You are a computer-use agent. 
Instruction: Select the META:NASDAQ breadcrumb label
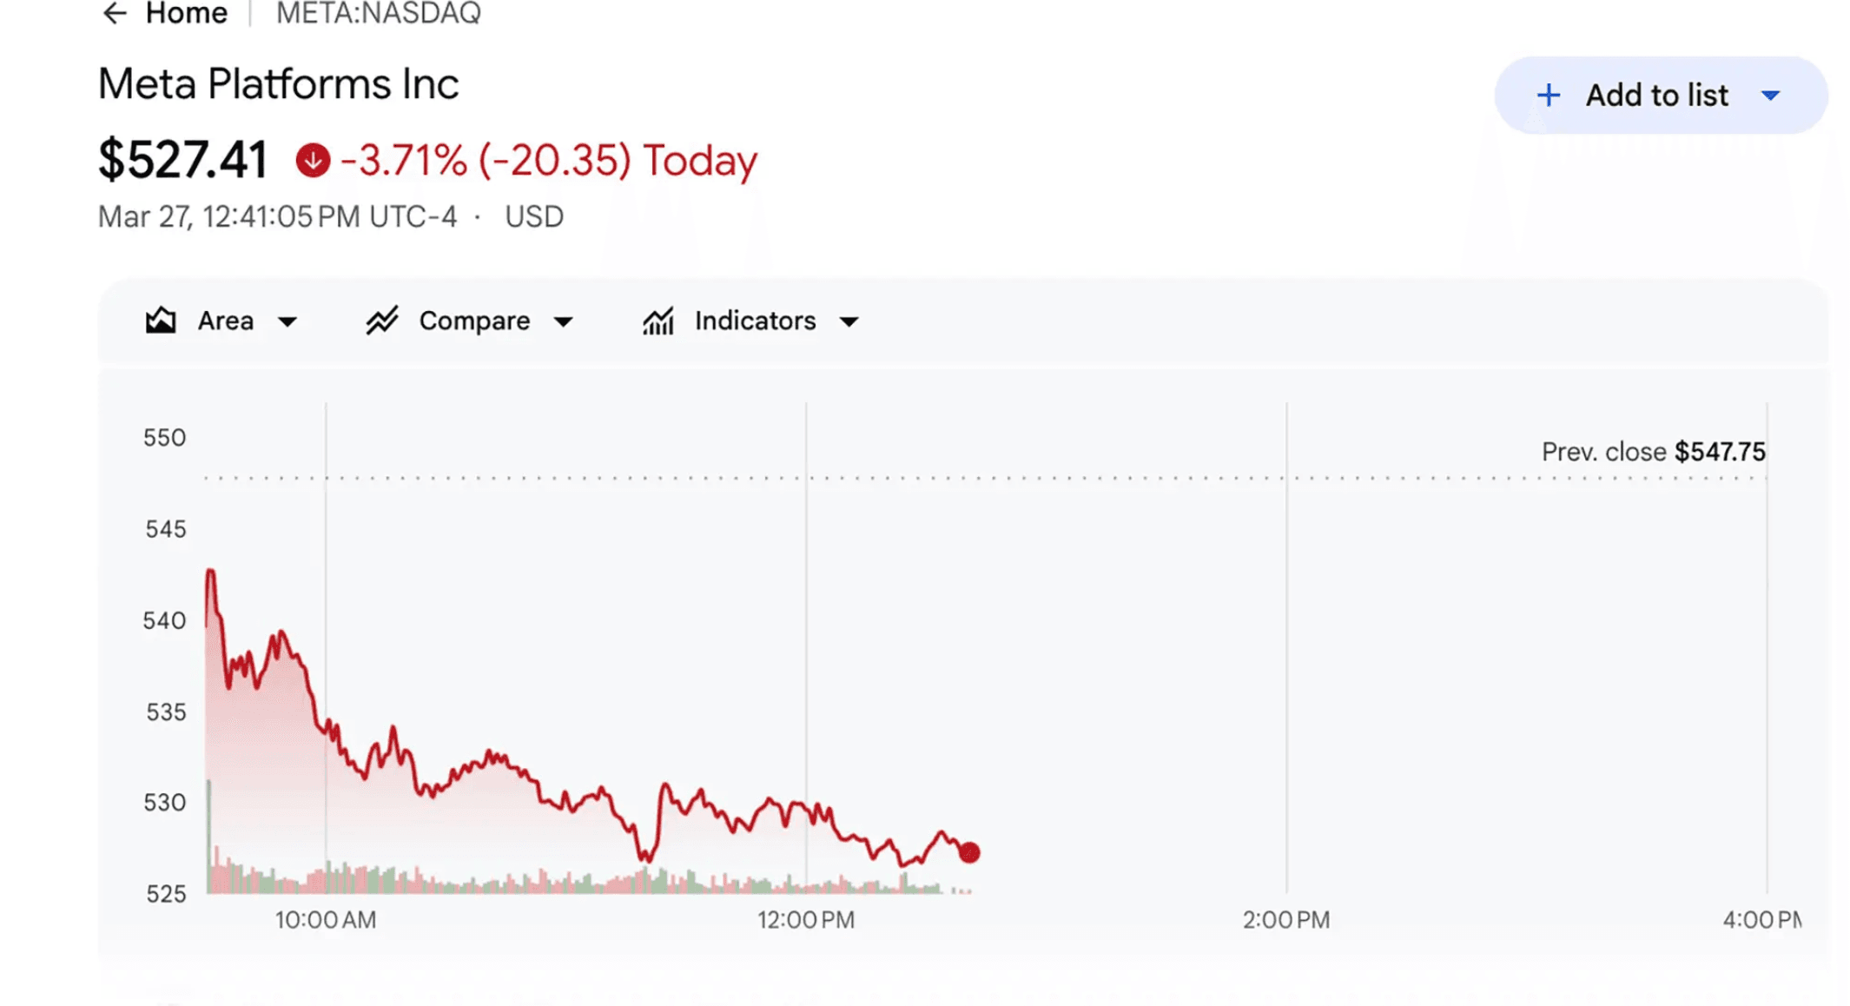(x=377, y=13)
